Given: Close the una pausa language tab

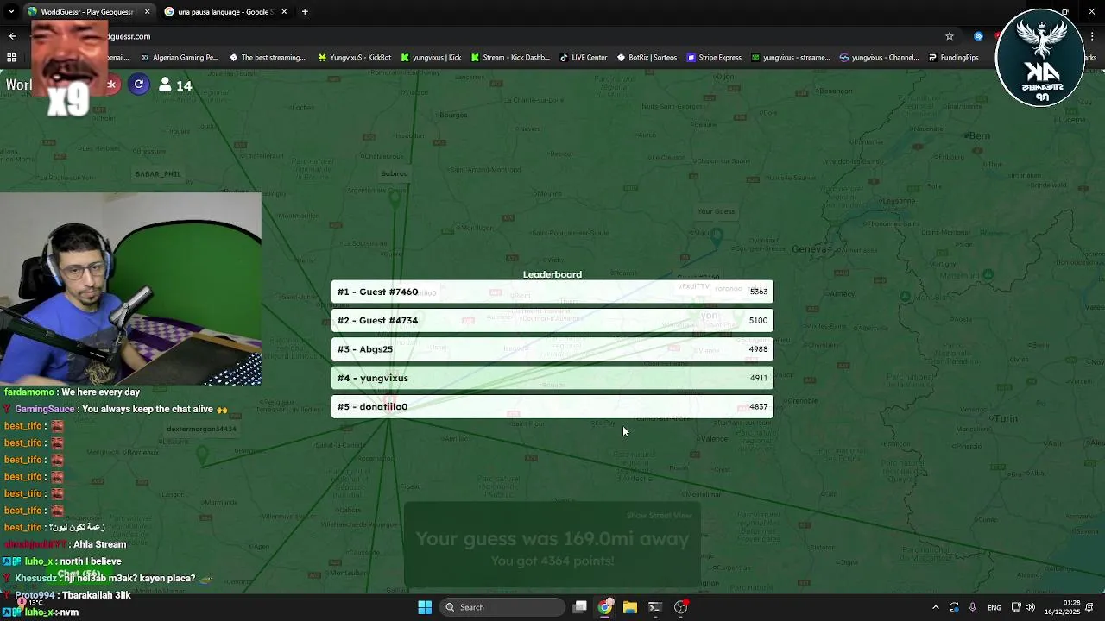Looking at the screenshot, I should tap(283, 11).
